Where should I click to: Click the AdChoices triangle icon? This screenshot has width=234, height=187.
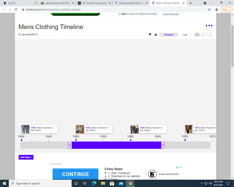click(x=177, y=167)
